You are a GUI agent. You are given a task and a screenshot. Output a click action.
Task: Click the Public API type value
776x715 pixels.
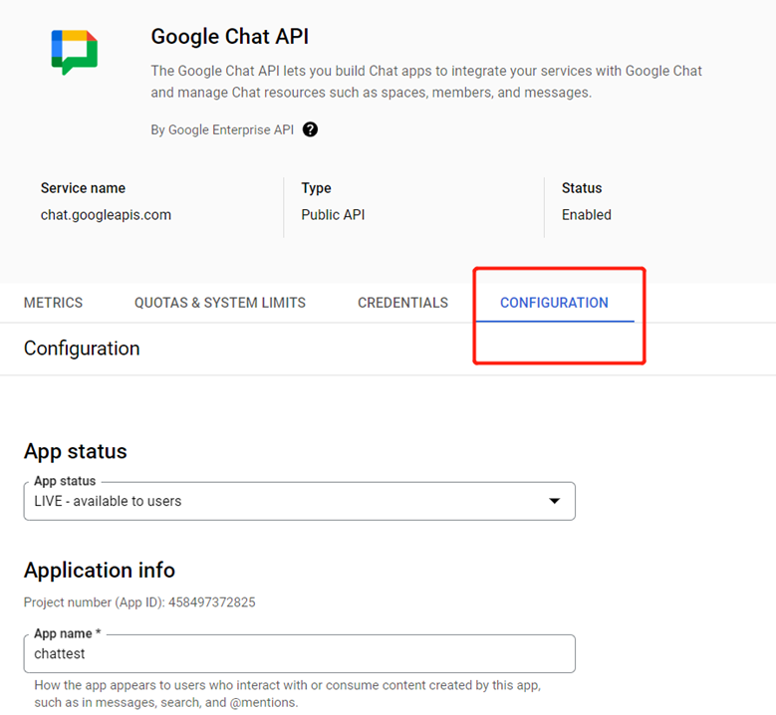coord(333,215)
